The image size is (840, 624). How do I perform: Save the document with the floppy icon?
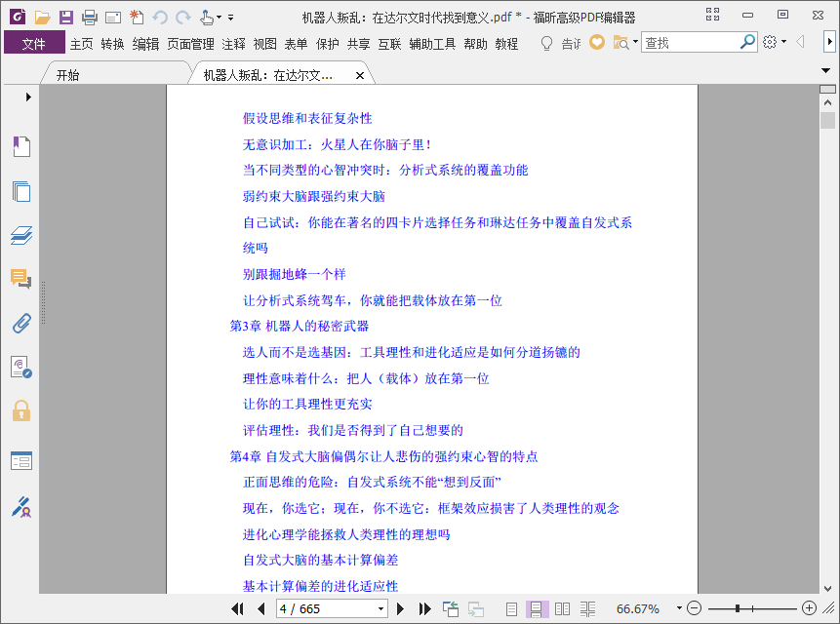point(66,18)
